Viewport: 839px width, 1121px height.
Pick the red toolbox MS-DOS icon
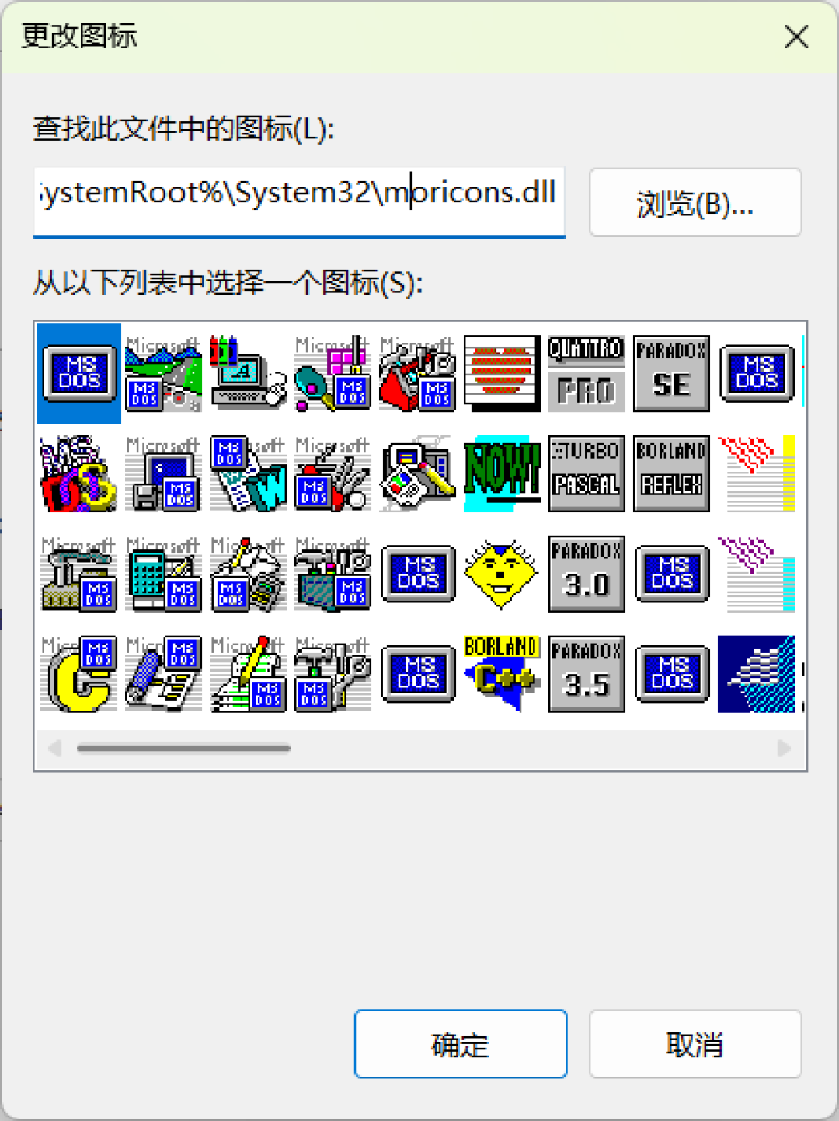coord(418,374)
